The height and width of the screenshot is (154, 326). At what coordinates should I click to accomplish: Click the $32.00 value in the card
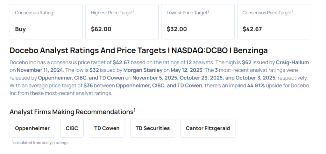tap(177, 29)
